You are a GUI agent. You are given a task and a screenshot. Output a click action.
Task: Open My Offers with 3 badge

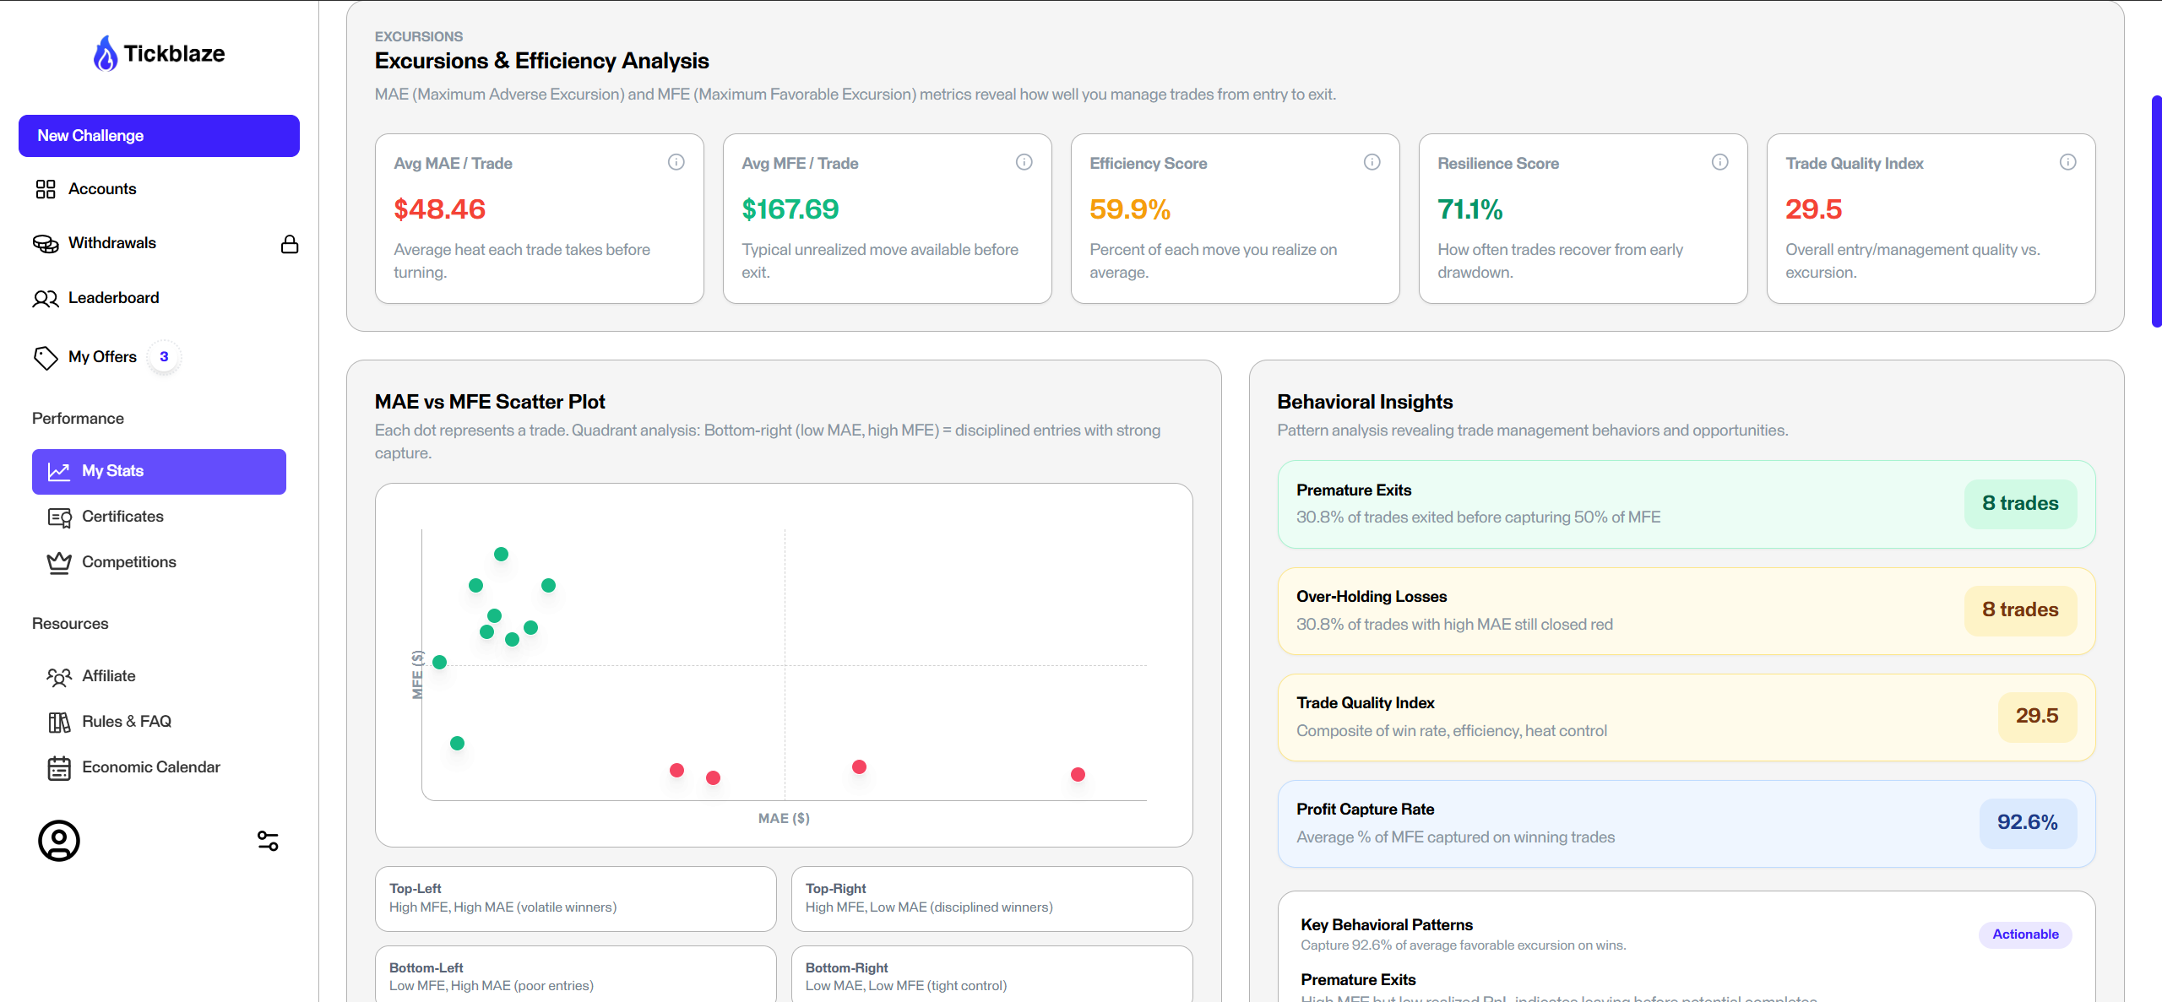[102, 357]
